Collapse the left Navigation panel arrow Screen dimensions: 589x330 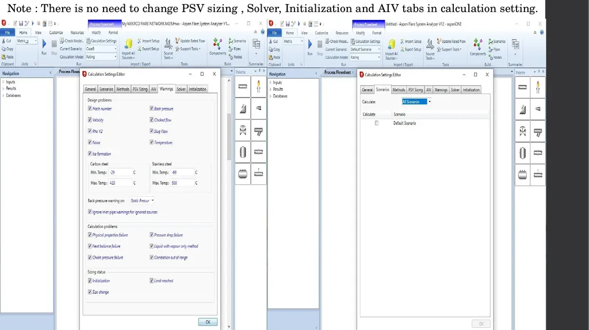coord(51,73)
